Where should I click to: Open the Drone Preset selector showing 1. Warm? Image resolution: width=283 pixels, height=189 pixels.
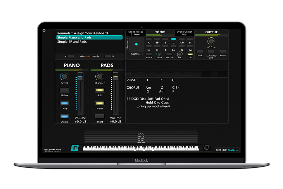[136, 33]
